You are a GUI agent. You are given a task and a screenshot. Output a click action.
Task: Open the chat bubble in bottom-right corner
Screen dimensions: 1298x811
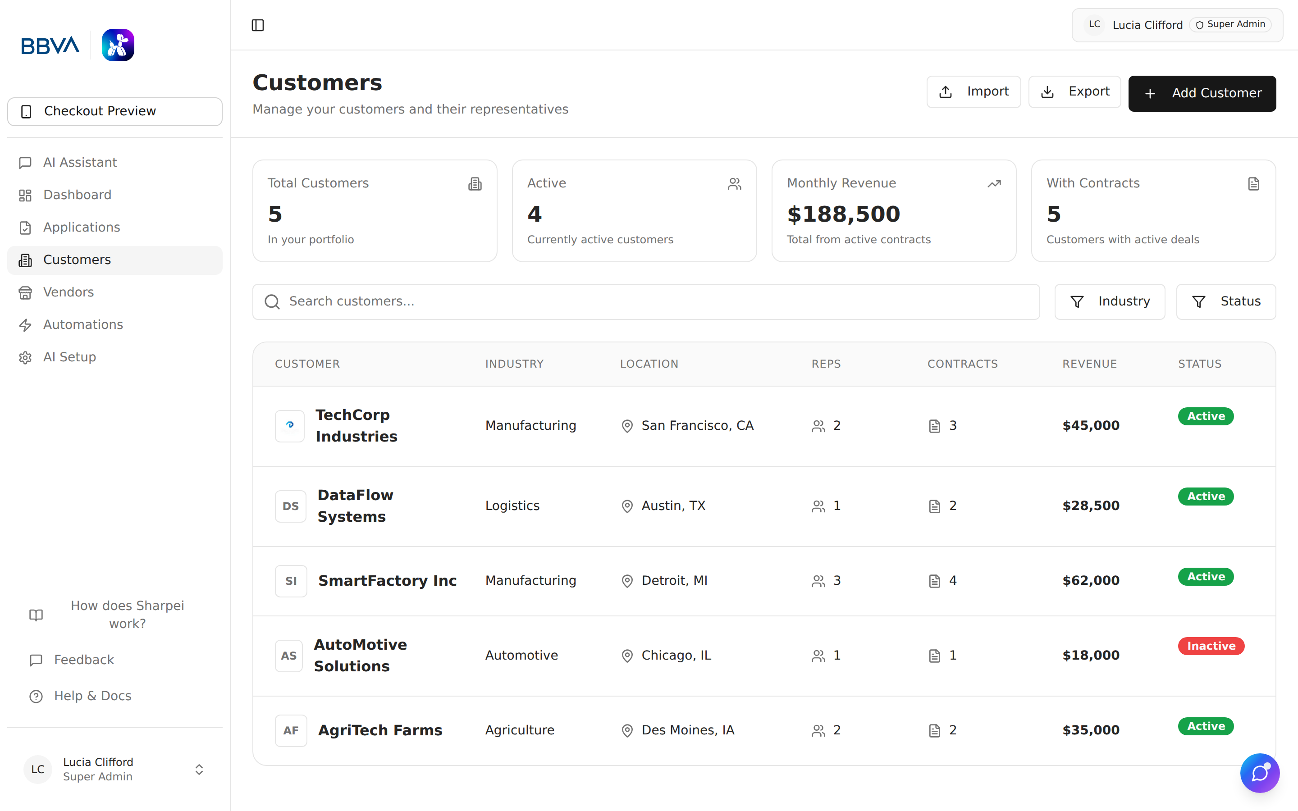point(1260,773)
